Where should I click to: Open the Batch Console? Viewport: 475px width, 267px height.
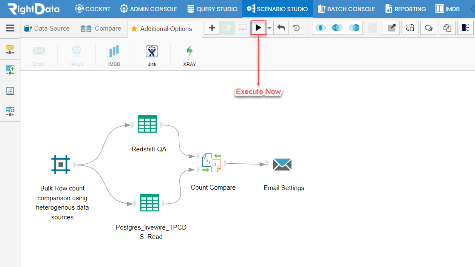pyautogui.click(x=346, y=9)
